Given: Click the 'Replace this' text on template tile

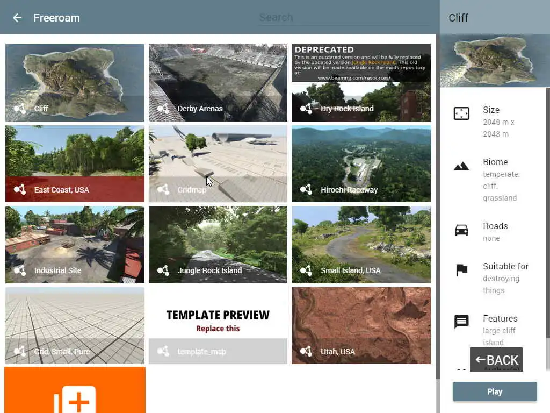Looking at the screenshot, I should (x=218, y=329).
